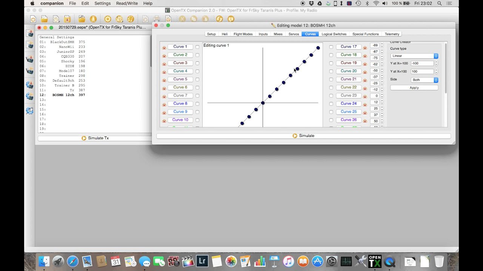
Task: Open the Side dropdown set to Both
Action: [x=425, y=80]
